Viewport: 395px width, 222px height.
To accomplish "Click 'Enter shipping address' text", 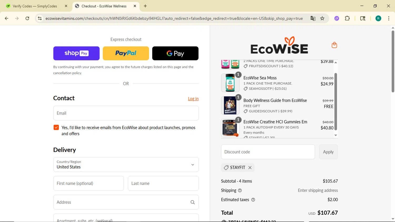I will 318,190.
